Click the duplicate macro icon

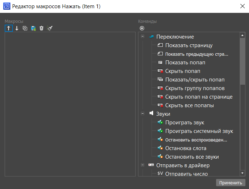[25, 28]
